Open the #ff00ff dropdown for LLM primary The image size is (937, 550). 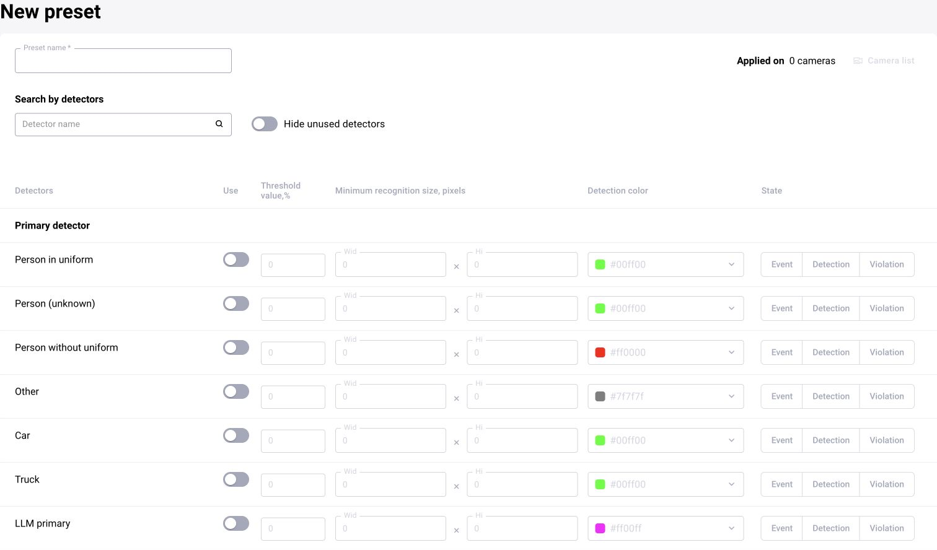(x=666, y=528)
